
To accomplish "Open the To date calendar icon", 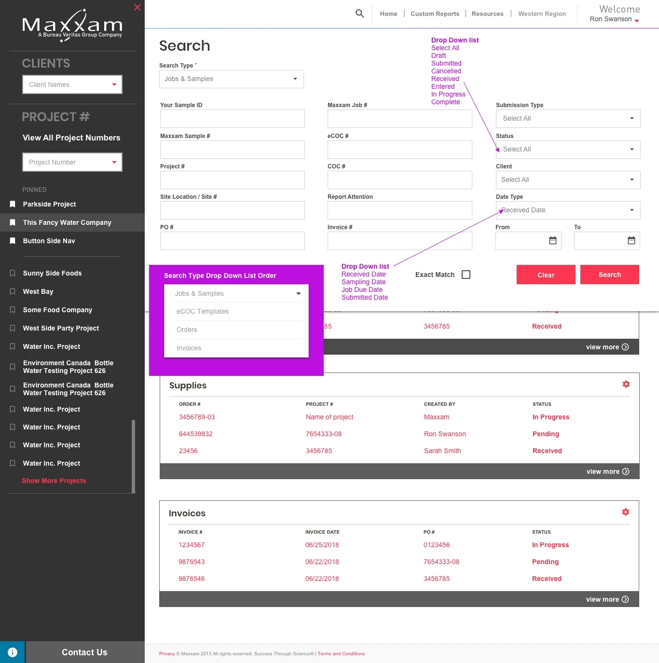I will (631, 240).
